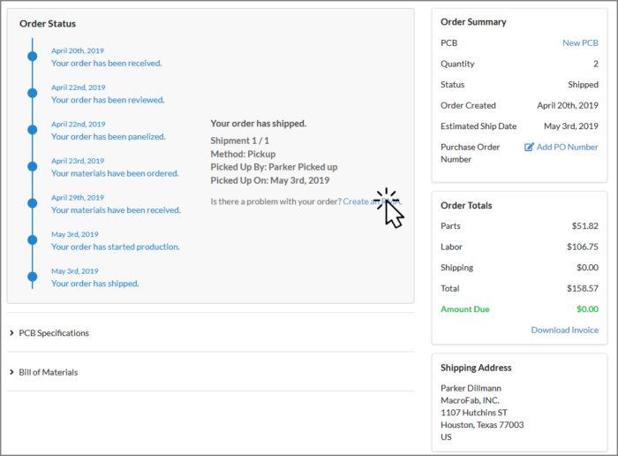Click the 'started production' timeline dot

point(33,240)
